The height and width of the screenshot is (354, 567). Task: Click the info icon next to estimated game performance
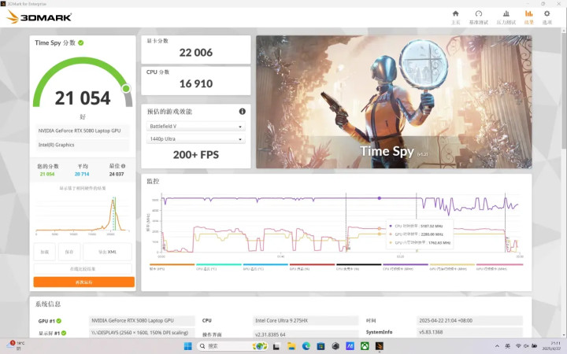[243, 111]
